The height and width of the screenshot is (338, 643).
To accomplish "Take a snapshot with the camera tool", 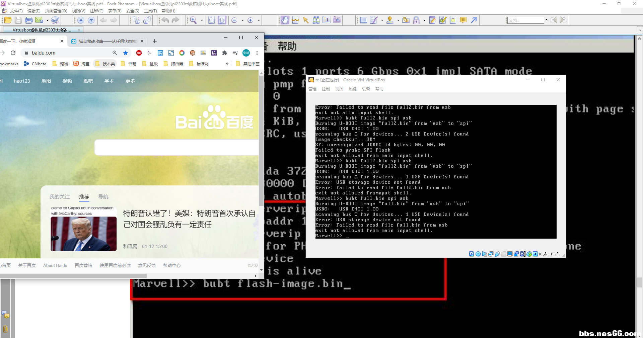I will click(x=337, y=20).
